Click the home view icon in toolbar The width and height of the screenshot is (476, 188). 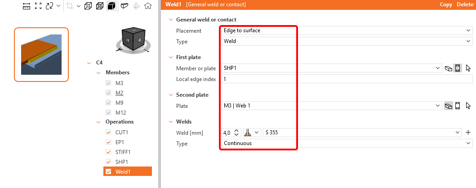(x=148, y=6)
